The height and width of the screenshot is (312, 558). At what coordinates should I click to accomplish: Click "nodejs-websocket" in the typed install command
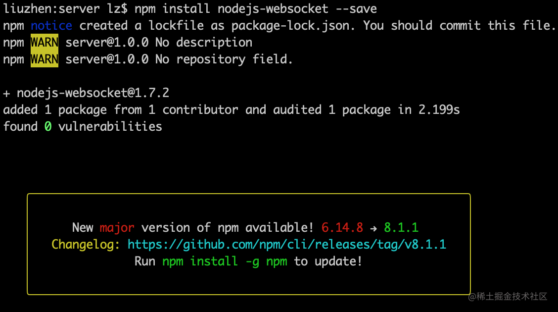[x=273, y=9]
